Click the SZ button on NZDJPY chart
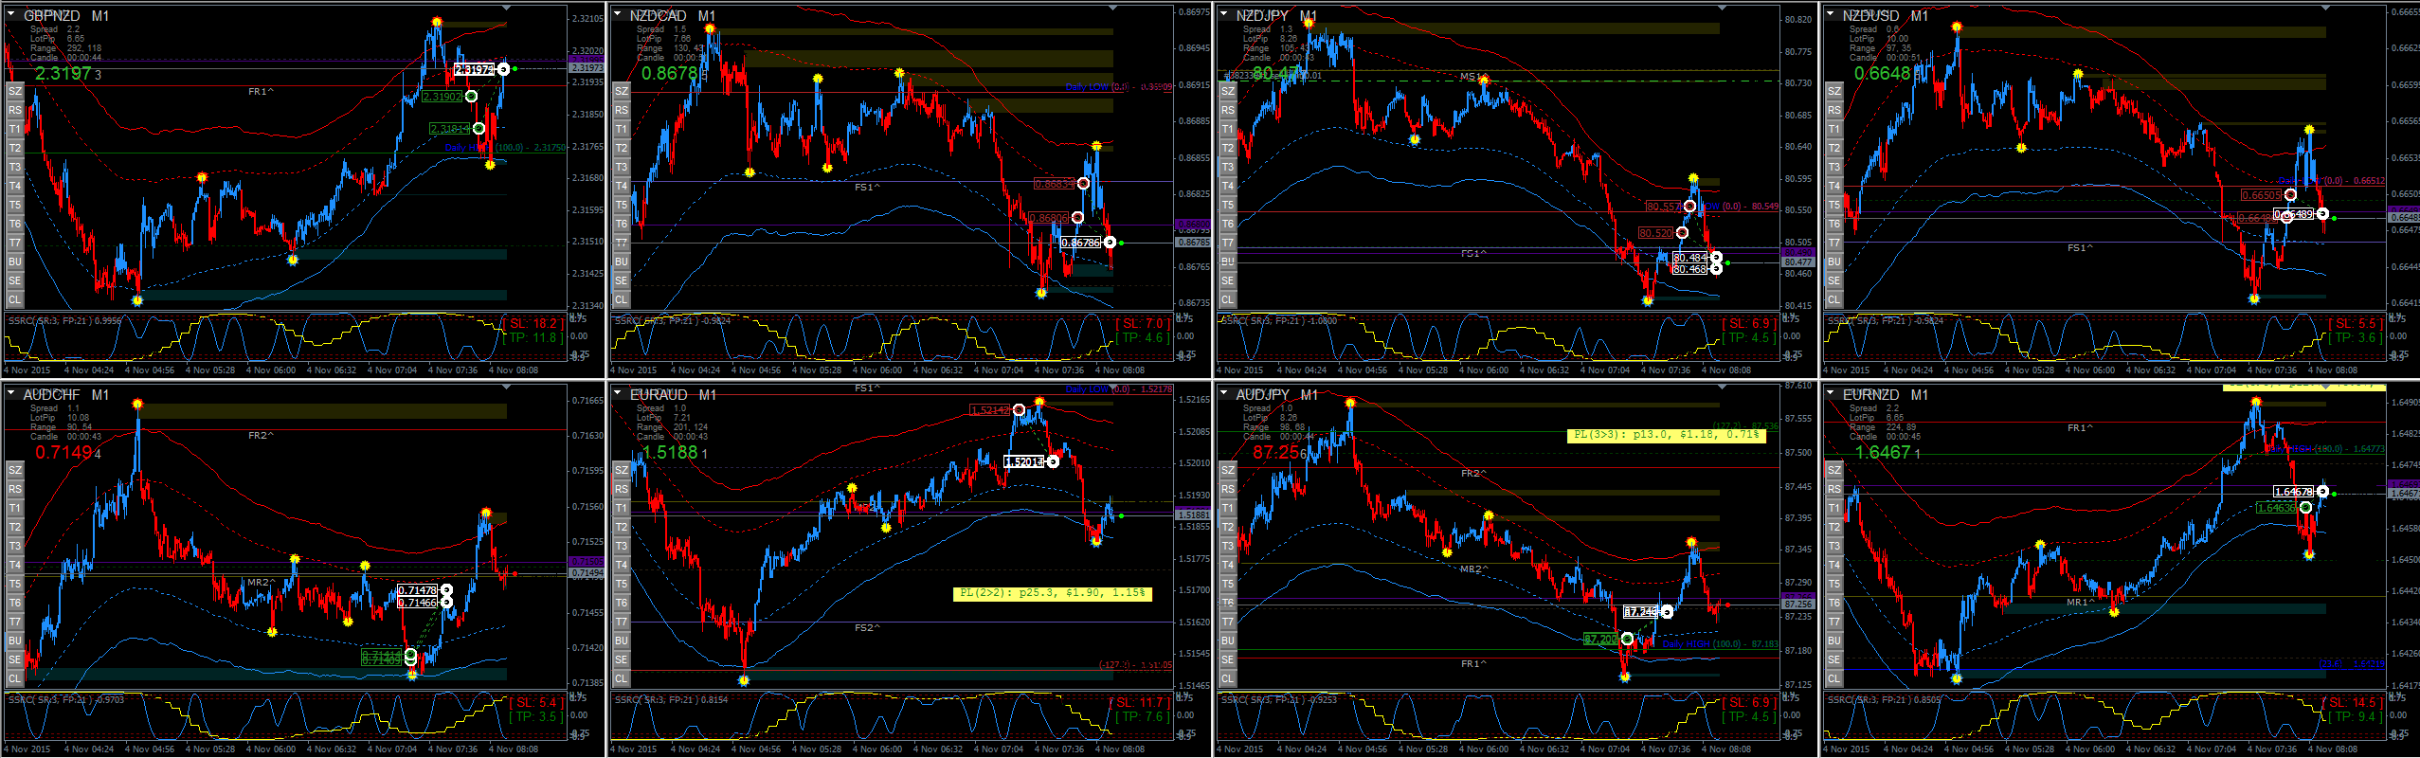2420x758 pixels. coord(1227,91)
